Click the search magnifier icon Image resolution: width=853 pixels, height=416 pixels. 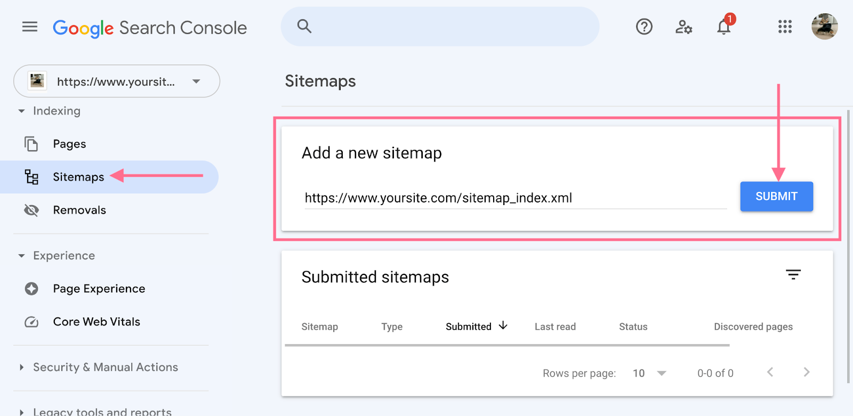pyautogui.click(x=304, y=26)
